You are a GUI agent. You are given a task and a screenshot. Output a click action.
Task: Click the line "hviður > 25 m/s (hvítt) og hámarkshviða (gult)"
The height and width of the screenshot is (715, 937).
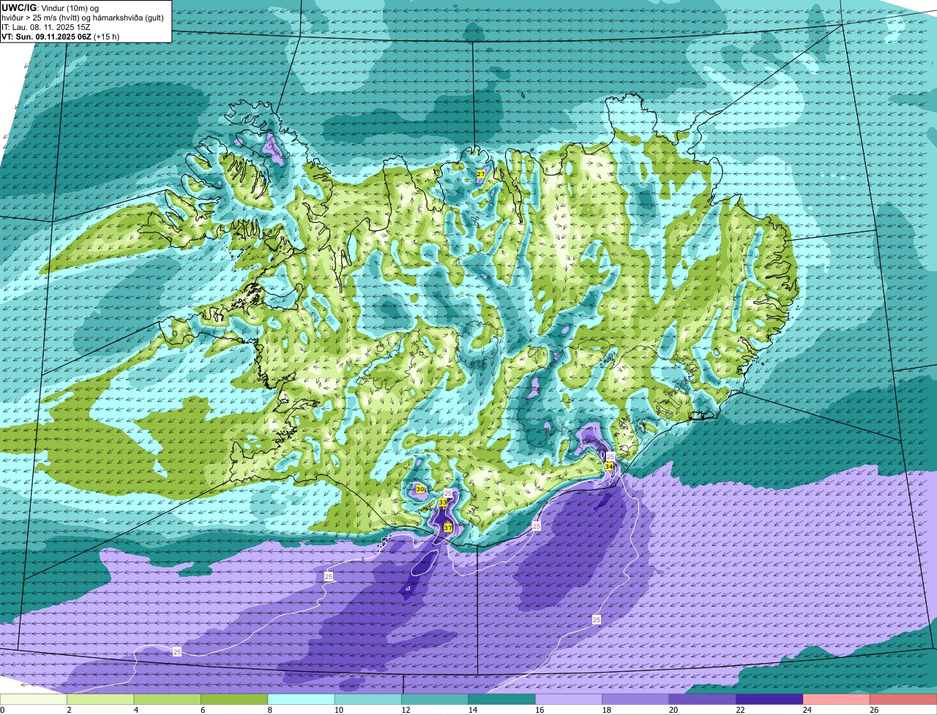83,18
